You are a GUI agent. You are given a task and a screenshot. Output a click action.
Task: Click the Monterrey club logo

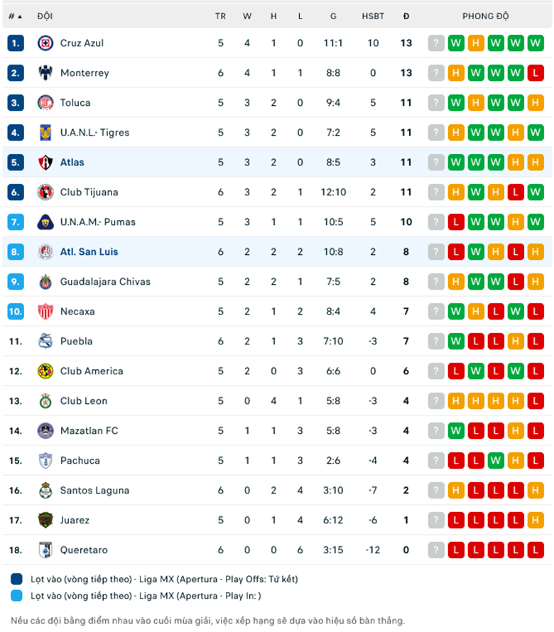click(x=45, y=73)
